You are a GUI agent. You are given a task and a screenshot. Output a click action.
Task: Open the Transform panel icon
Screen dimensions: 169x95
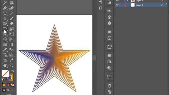coord(109,86)
